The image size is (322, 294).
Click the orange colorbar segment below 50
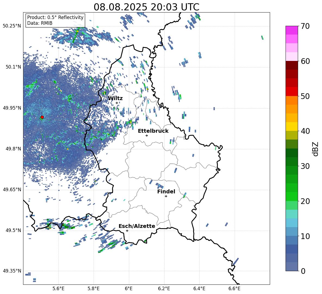click(292, 100)
